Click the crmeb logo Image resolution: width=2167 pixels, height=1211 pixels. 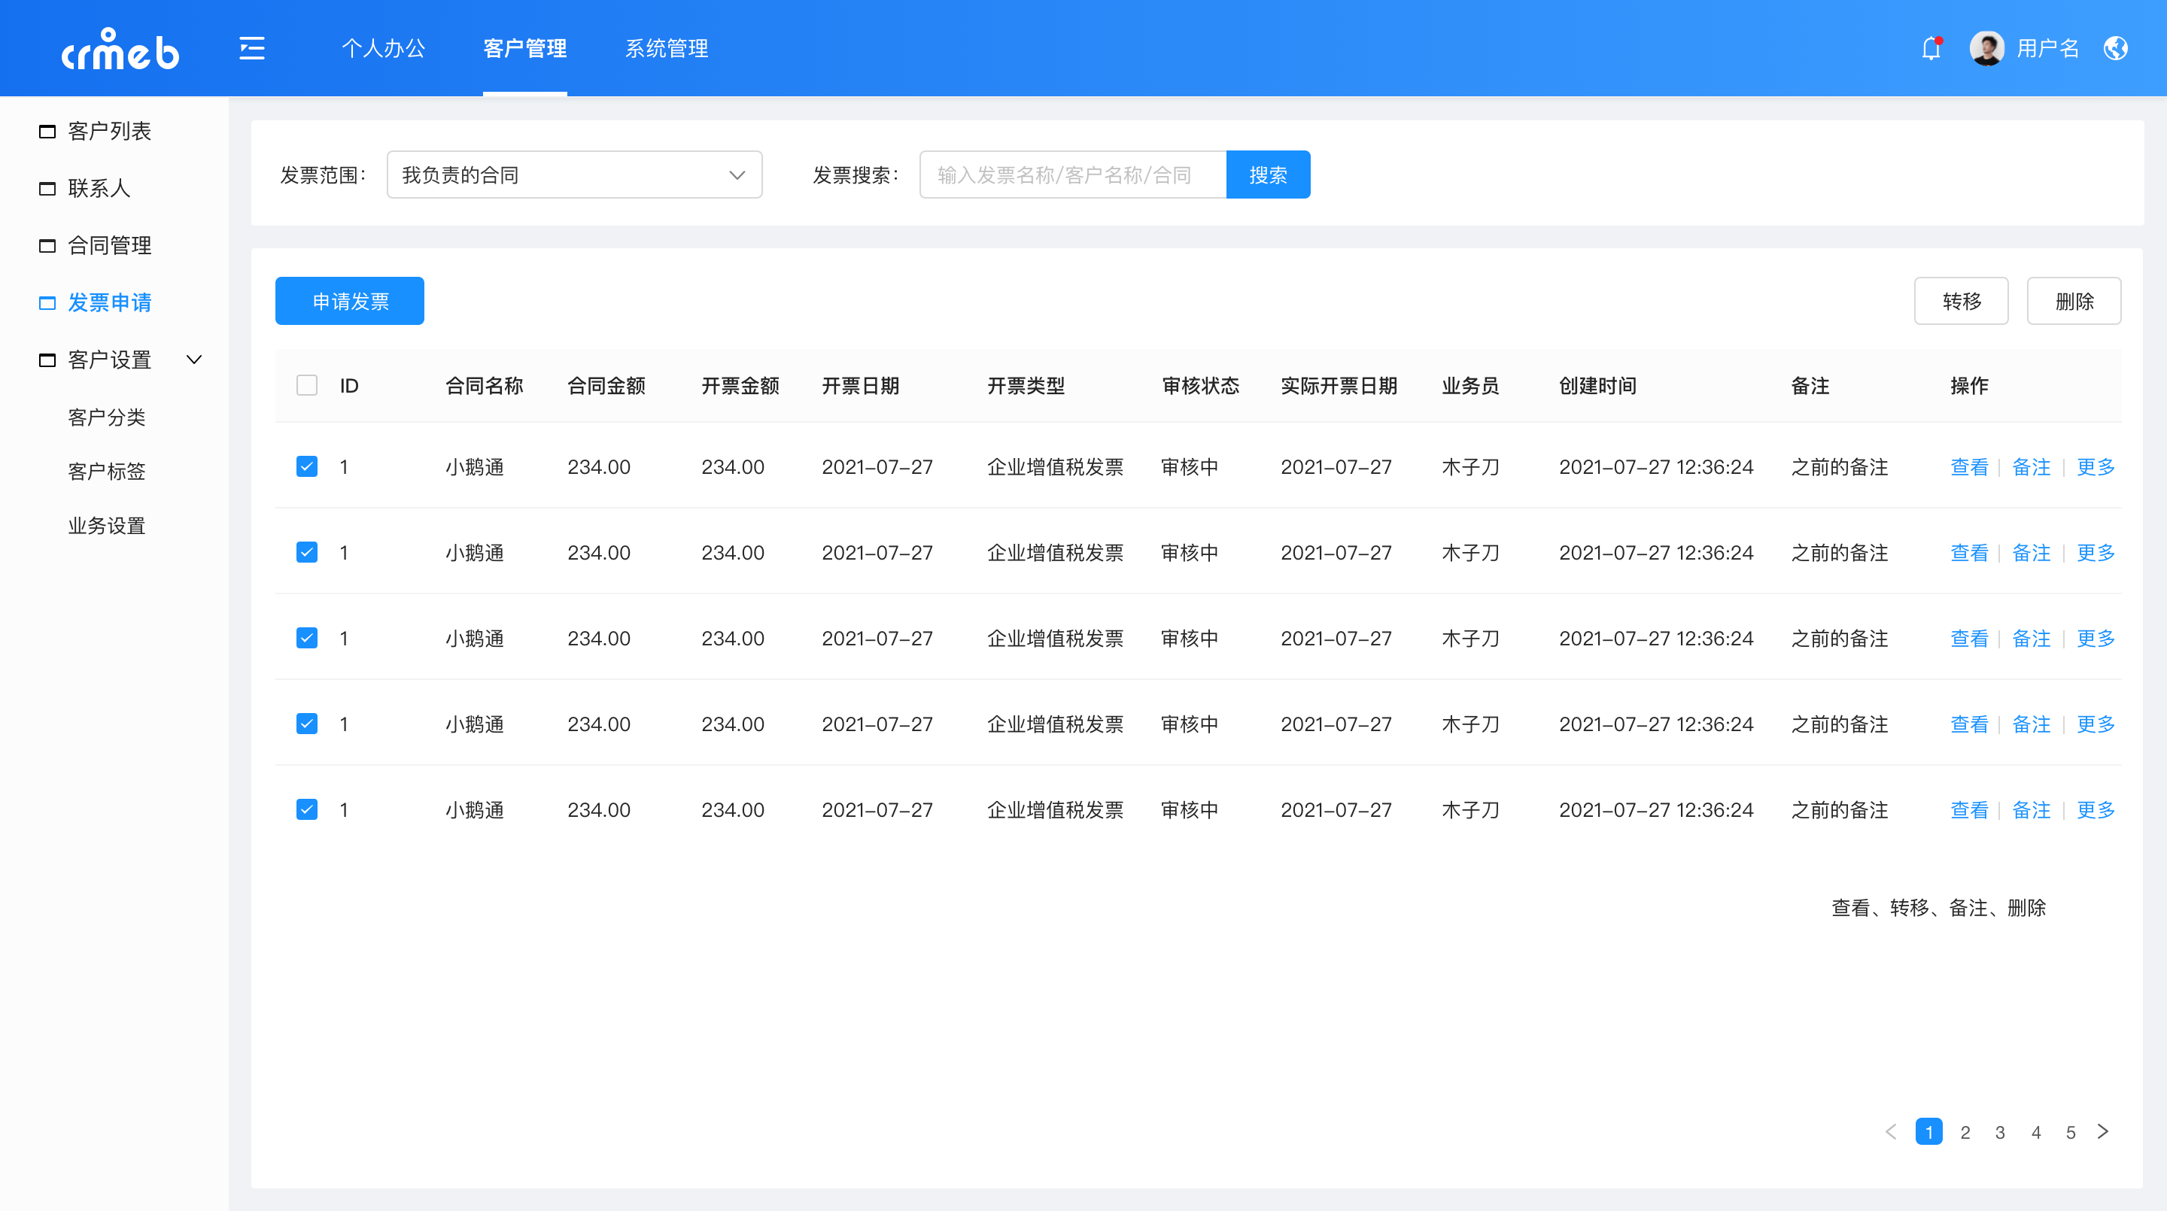pos(120,49)
